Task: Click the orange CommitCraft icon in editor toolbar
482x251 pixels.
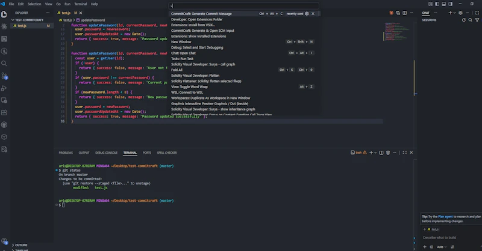Action: point(391,13)
